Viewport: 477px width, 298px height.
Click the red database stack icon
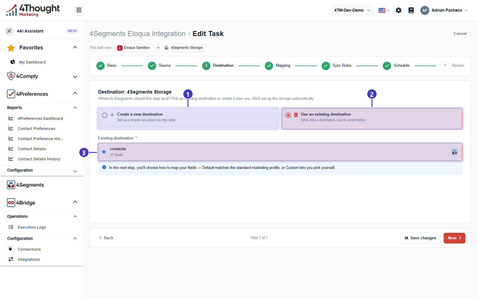296,115
